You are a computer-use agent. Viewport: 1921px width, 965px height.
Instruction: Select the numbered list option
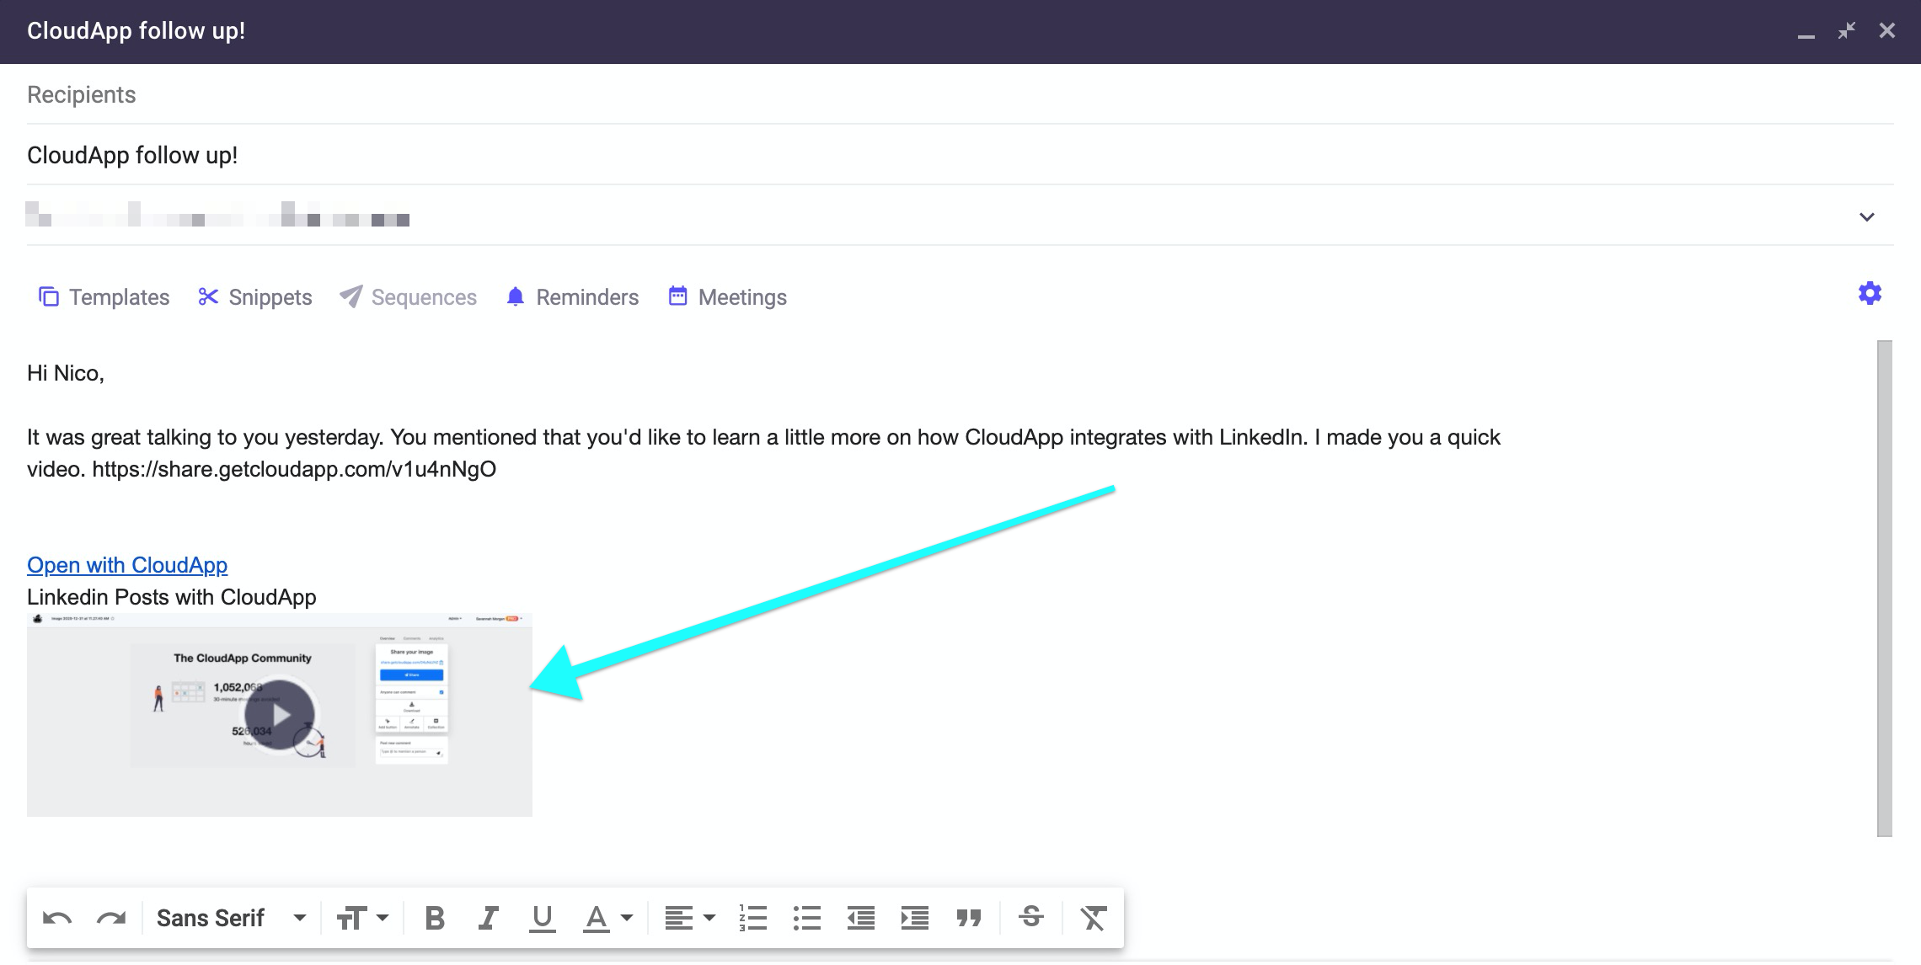(752, 918)
